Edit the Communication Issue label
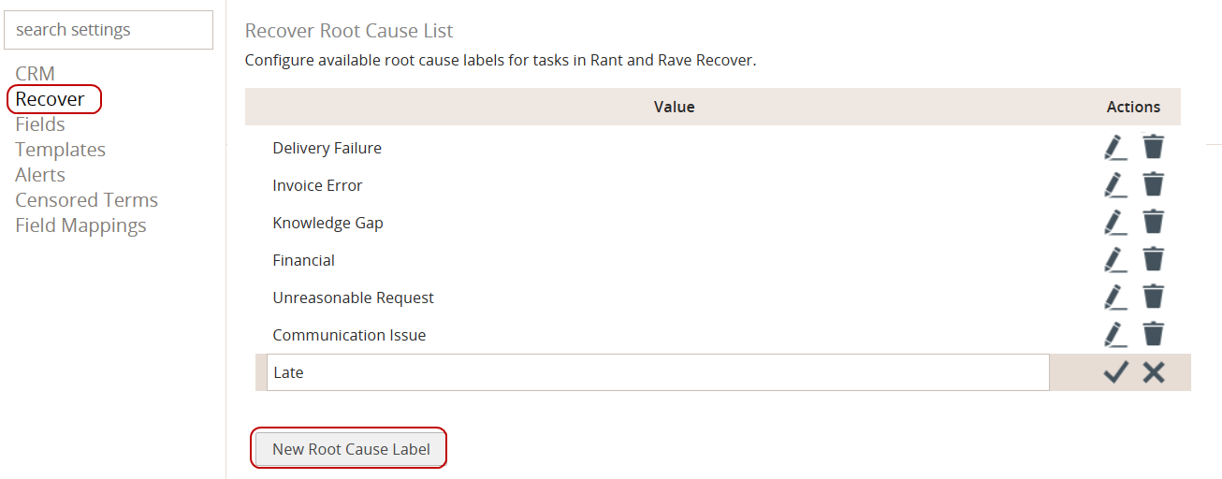1222x479 pixels. [x=1113, y=335]
